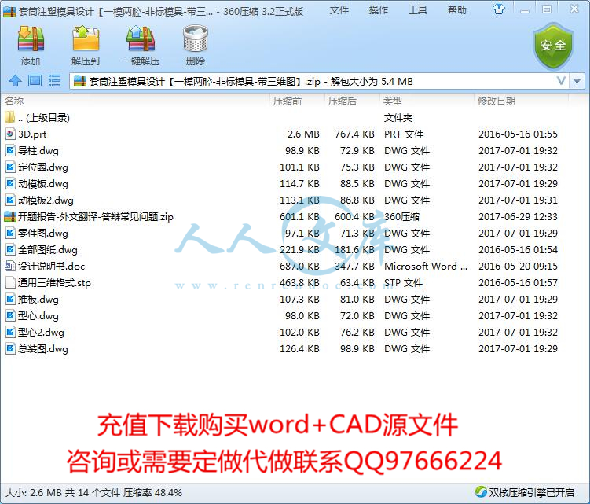This screenshot has width=590, height=504.
Task: Click the 设计说明书.doc Word icon
Action: tap(10, 267)
